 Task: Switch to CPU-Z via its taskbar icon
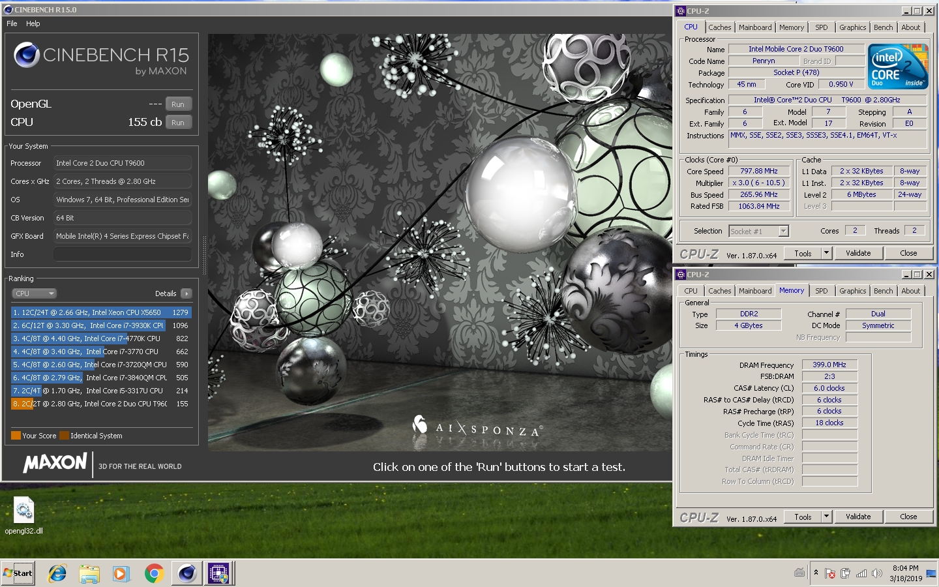pyautogui.click(x=218, y=573)
